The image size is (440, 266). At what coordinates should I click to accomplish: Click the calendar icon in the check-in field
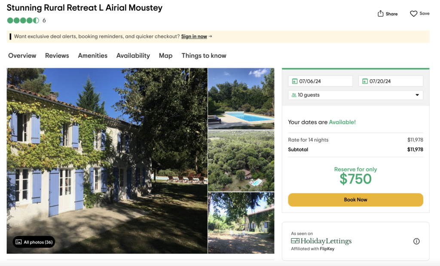[x=295, y=81]
